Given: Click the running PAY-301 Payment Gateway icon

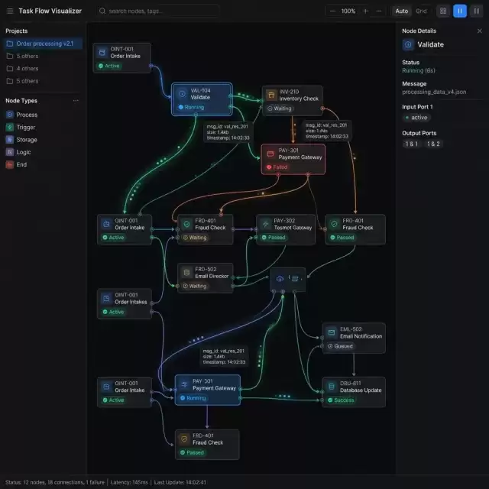Looking at the screenshot, I should (x=184, y=384).
